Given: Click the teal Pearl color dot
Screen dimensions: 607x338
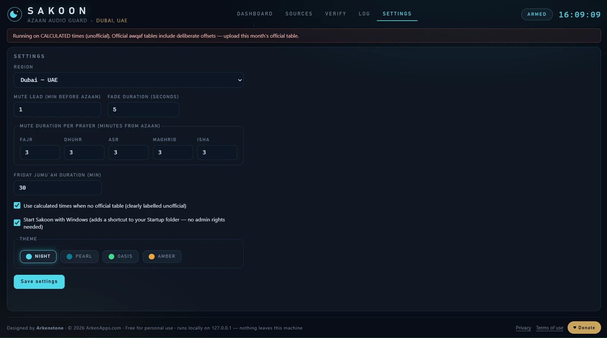Looking at the screenshot, I should tap(69, 257).
